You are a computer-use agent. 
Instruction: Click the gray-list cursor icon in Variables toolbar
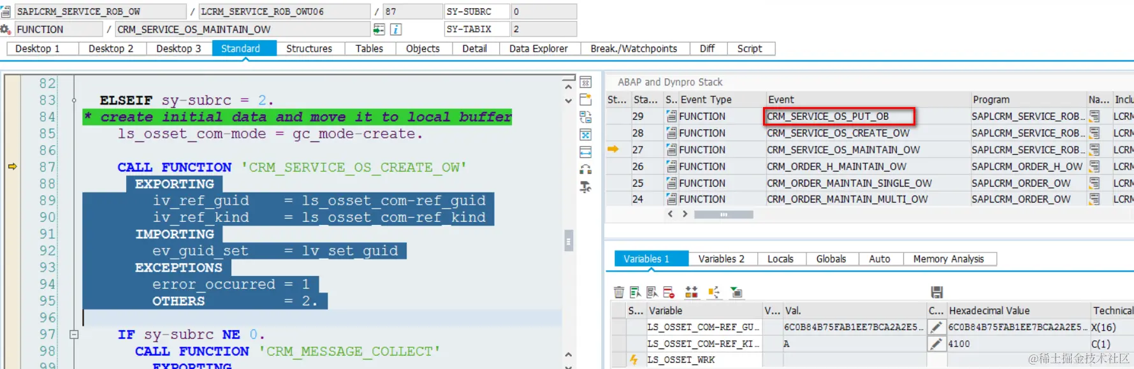(x=651, y=292)
